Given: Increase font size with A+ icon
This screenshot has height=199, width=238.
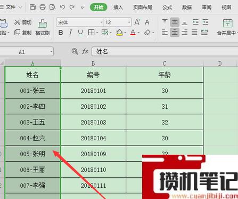Looking at the screenshot, I should [x=137, y=22].
